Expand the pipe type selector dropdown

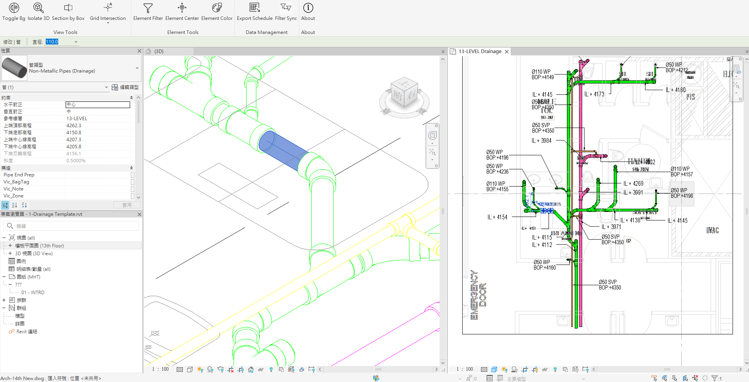click(x=137, y=68)
